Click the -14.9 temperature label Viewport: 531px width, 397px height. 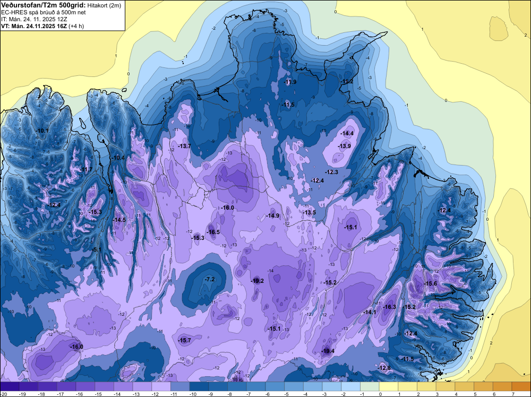[272, 215]
